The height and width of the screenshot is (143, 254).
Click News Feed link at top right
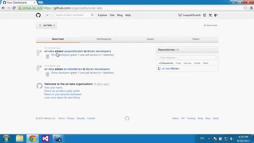point(212,25)
